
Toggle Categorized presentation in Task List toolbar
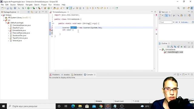pyautogui.click(x=166, y=15)
